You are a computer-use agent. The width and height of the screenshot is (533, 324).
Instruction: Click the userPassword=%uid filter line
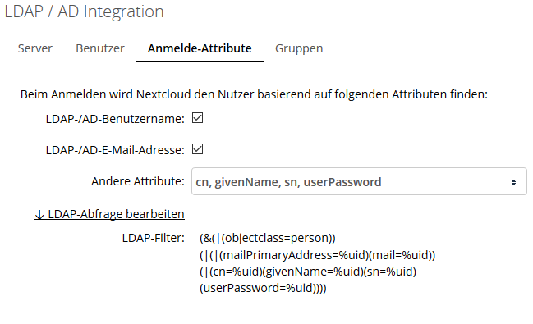click(x=263, y=289)
